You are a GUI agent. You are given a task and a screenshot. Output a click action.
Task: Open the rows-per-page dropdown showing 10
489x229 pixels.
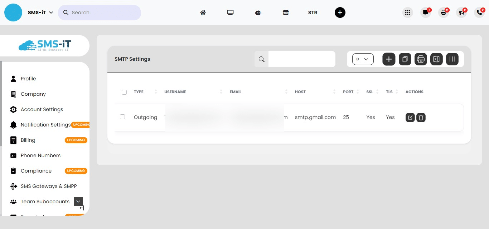pos(363,59)
